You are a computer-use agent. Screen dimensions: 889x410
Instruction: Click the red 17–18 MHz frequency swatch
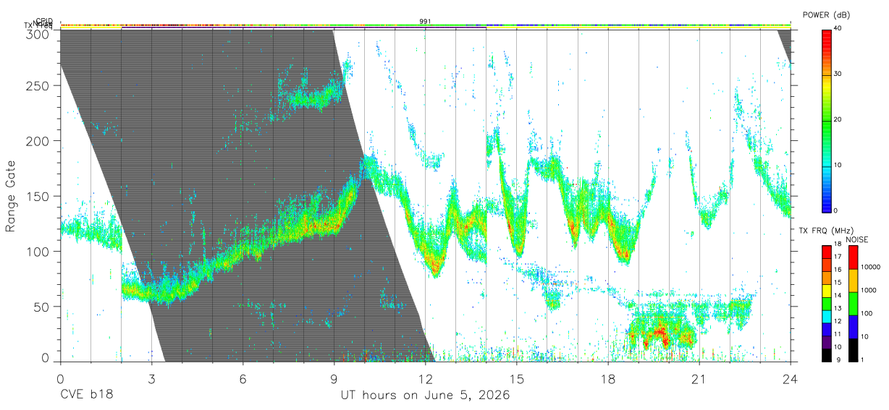coord(826,251)
